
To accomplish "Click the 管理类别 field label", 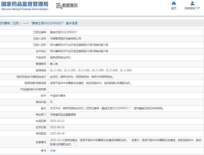I will [x=41, y=64].
